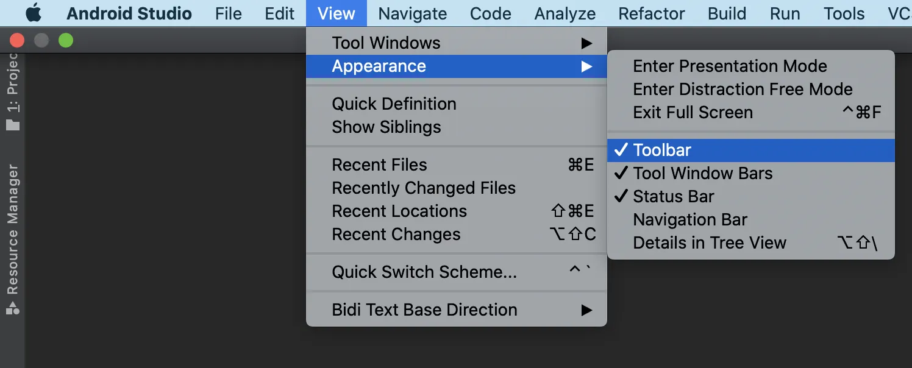Viewport: 912px width, 368px height.
Task: Click the green full-screen window button
Action: (x=65, y=41)
